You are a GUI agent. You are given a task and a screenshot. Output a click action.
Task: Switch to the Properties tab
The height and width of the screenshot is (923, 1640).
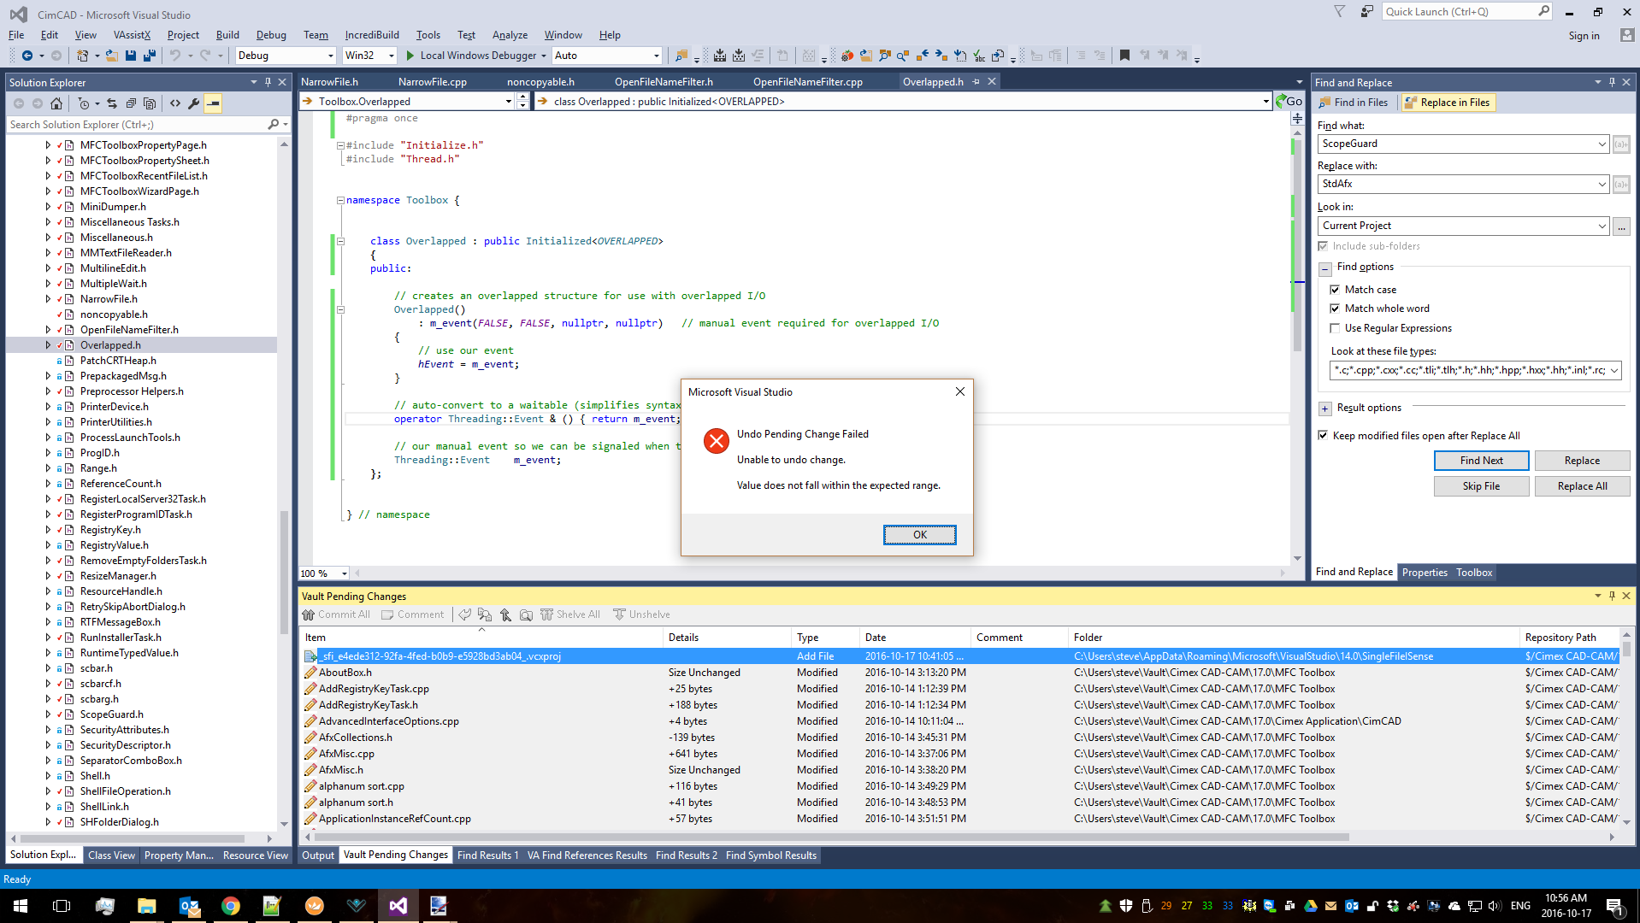pos(1425,573)
